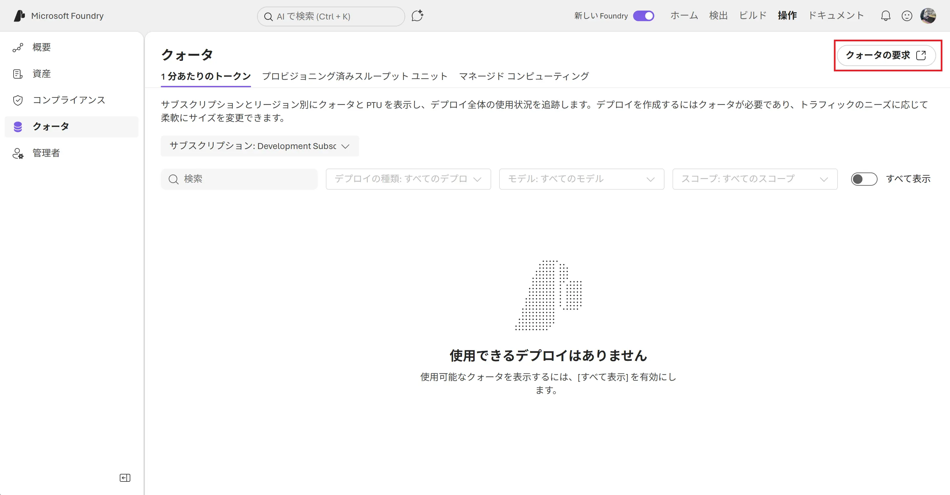The height and width of the screenshot is (495, 950).
Task: Open the notifications bell icon
Action: coord(885,16)
